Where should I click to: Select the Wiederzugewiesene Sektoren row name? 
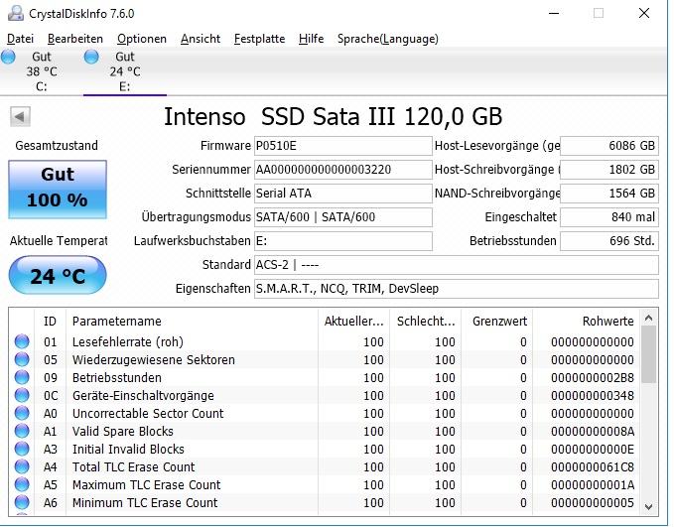click(x=154, y=360)
